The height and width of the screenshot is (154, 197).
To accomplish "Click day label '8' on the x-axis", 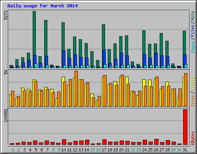I will point(53,150).
